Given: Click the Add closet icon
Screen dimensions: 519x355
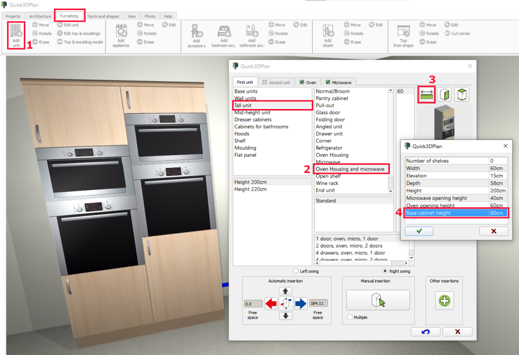Looking at the screenshot, I should (x=327, y=35).
